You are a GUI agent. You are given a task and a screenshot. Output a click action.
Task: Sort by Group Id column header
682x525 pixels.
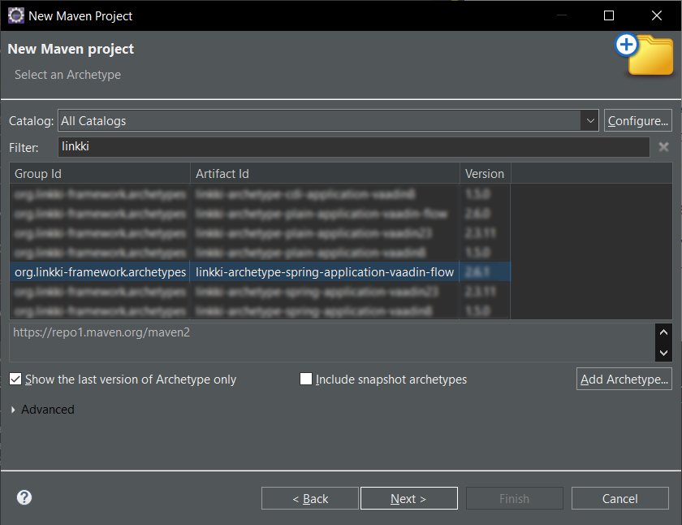tap(100, 174)
